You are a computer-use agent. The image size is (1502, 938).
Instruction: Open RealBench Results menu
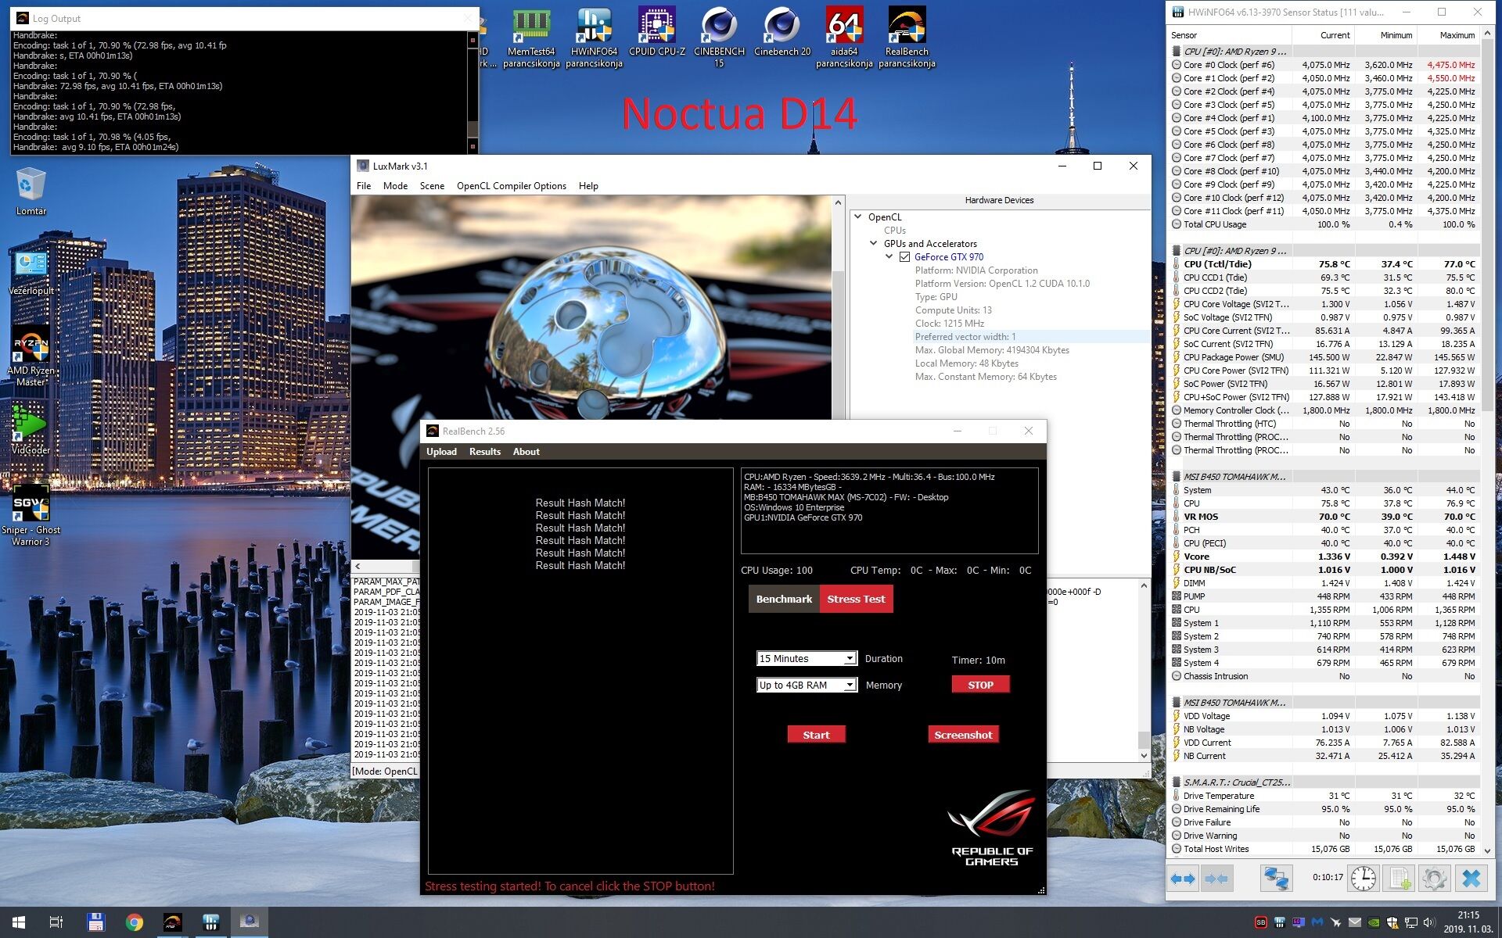485,452
